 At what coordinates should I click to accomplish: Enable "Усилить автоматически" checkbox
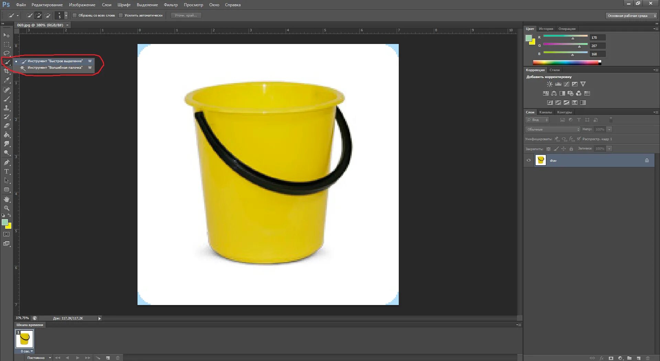click(x=121, y=15)
